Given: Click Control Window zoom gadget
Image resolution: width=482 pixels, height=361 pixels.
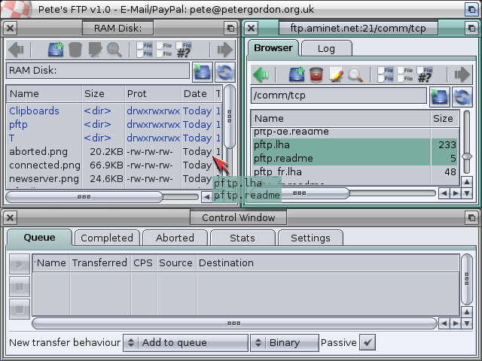Looking at the screenshot, I should pyautogui.click(x=471, y=217).
